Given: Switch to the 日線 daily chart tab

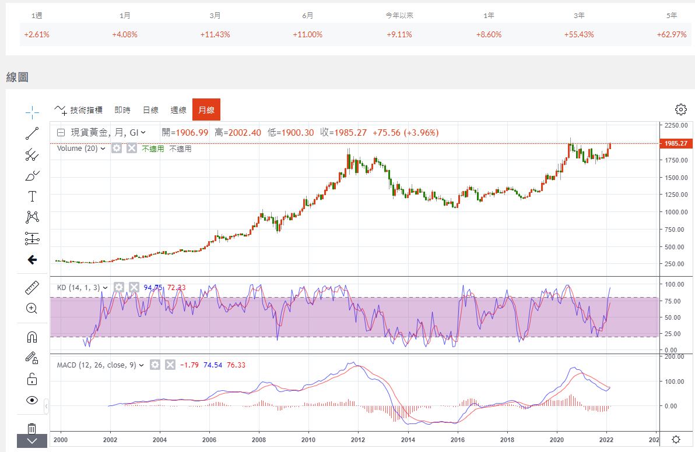Looking at the screenshot, I should [x=150, y=110].
